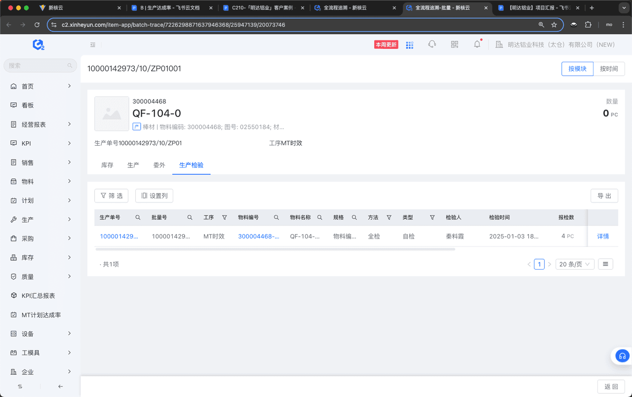Switch view to 按模块
Viewport: 632px width, 397px height.
click(x=577, y=69)
